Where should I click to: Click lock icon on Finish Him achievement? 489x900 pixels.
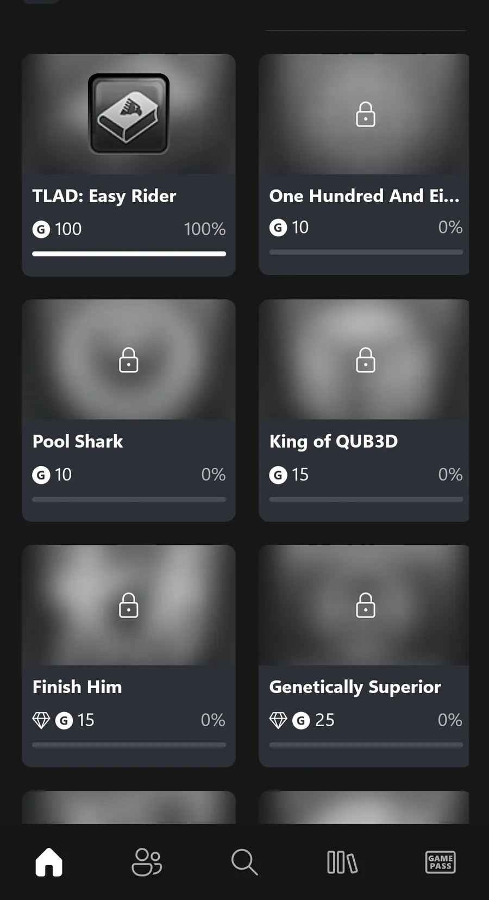129,606
